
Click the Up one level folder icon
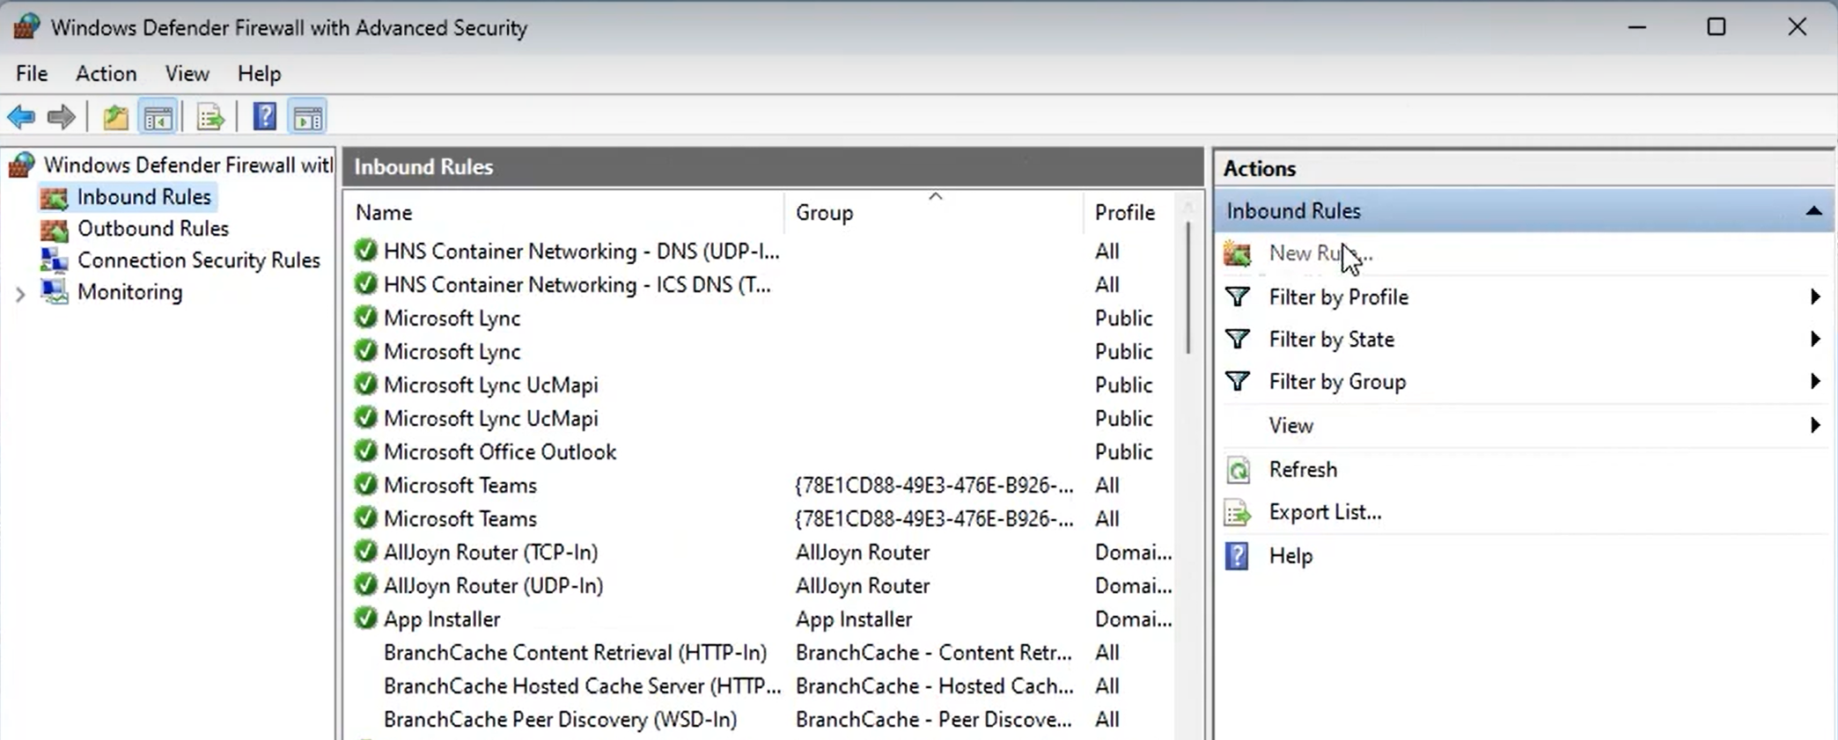point(115,117)
